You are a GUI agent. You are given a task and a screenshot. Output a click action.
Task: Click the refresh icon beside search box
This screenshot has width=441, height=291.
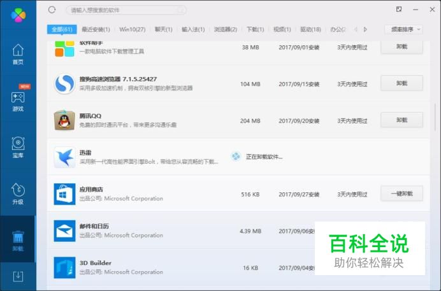(52, 10)
